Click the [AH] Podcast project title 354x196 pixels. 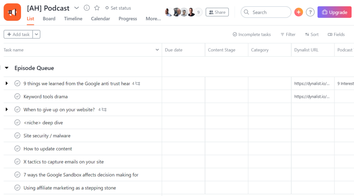[x=48, y=8]
